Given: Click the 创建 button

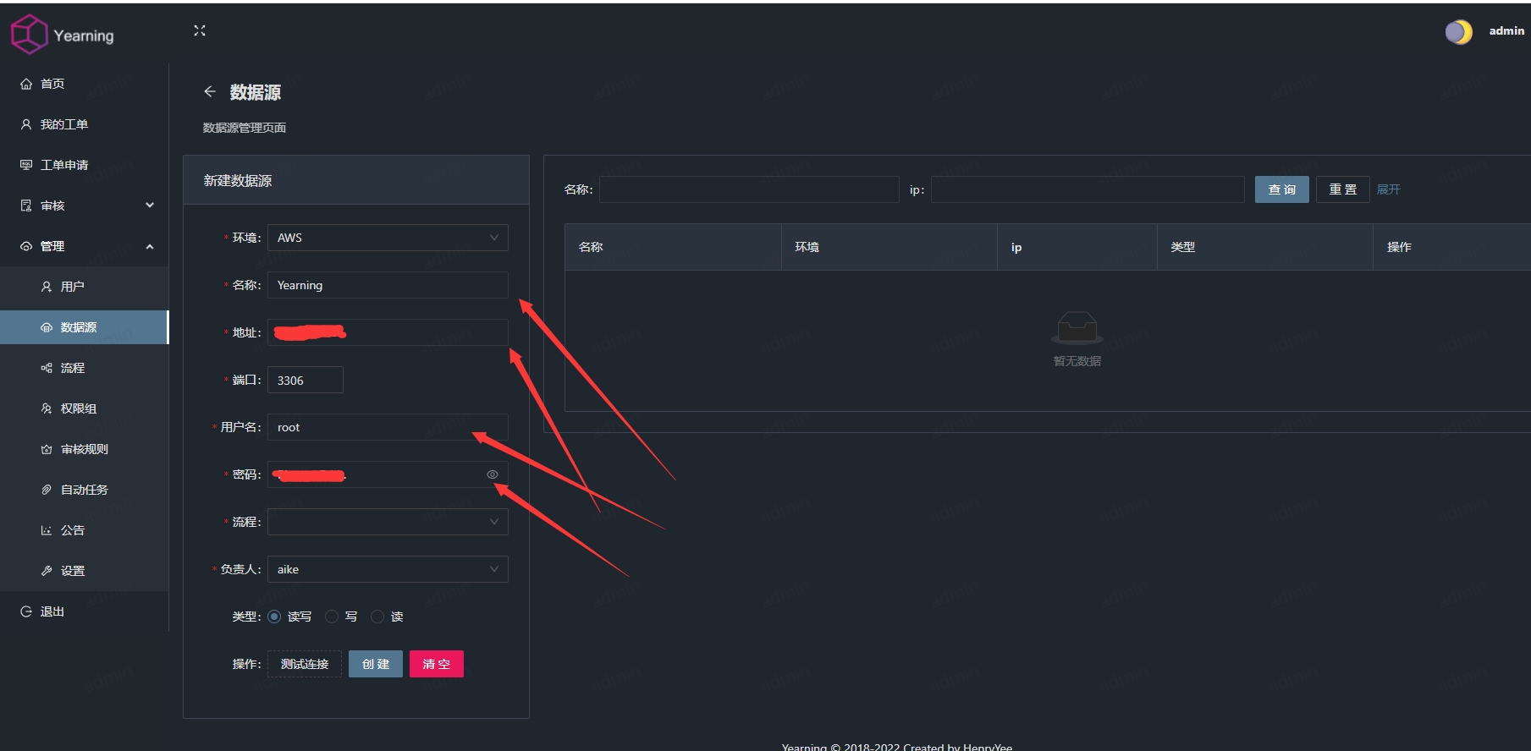Looking at the screenshot, I should tap(376, 664).
